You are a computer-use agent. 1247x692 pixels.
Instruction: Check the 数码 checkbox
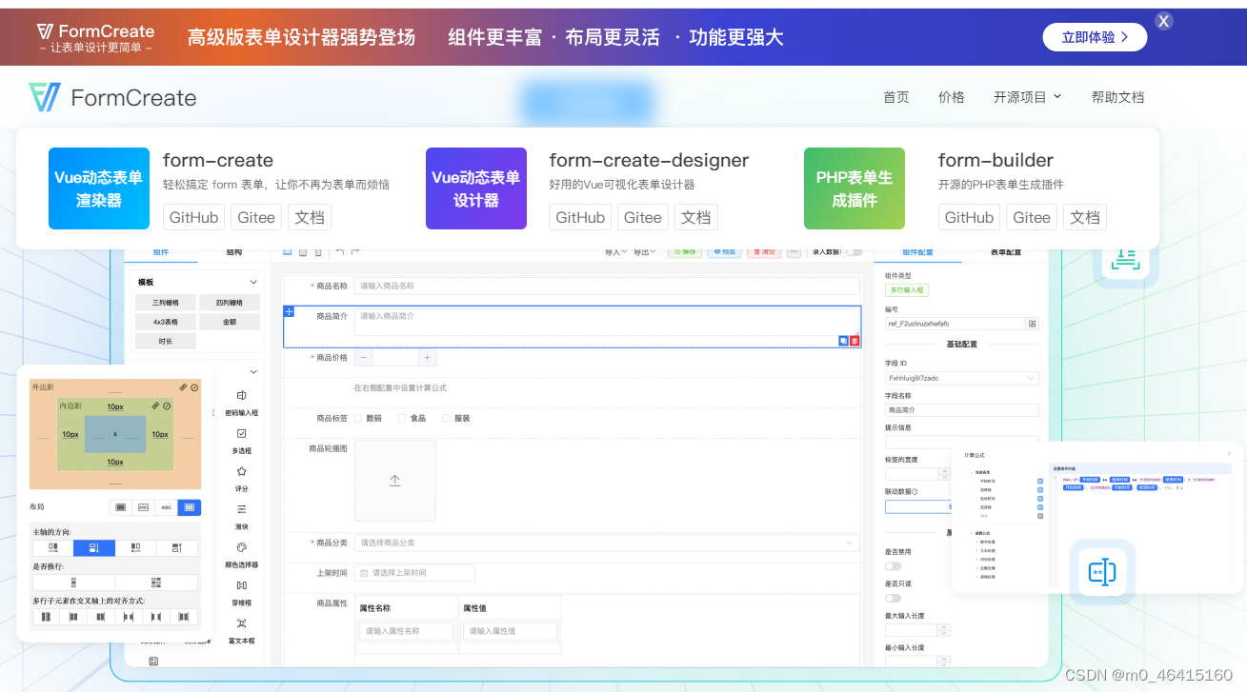pos(359,418)
